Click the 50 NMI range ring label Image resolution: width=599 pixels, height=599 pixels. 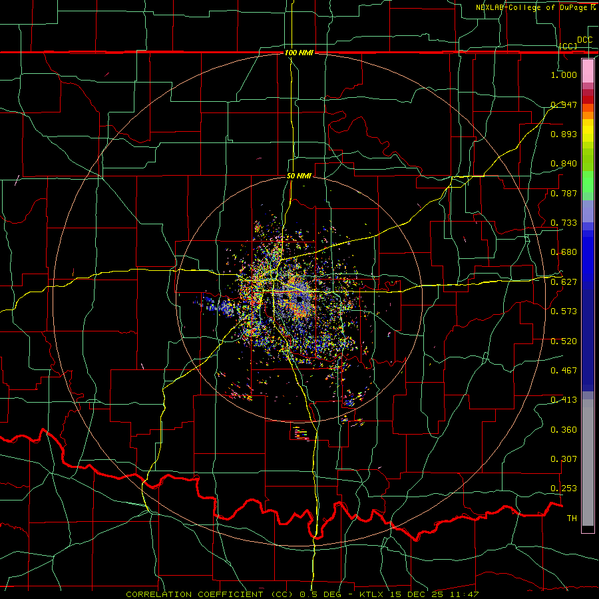click(299, 176)
